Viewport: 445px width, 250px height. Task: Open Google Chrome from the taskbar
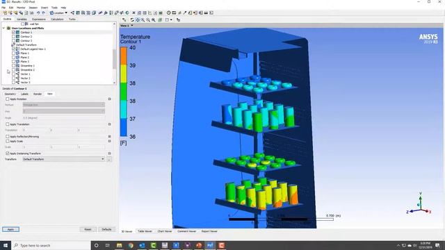click(131, 245)
